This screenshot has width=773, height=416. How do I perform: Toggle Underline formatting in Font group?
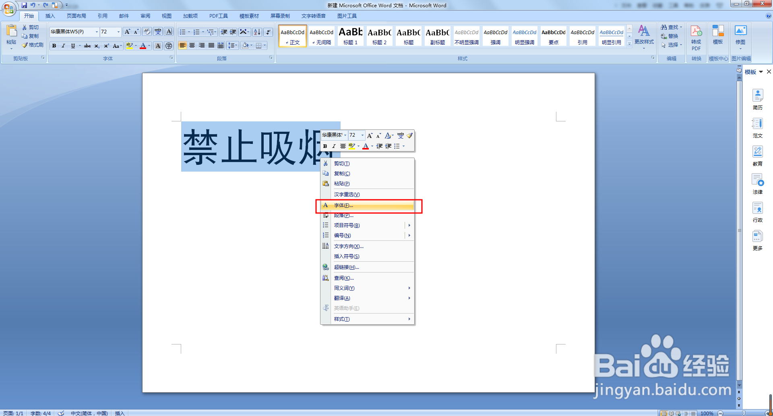[x=73, y=46]
